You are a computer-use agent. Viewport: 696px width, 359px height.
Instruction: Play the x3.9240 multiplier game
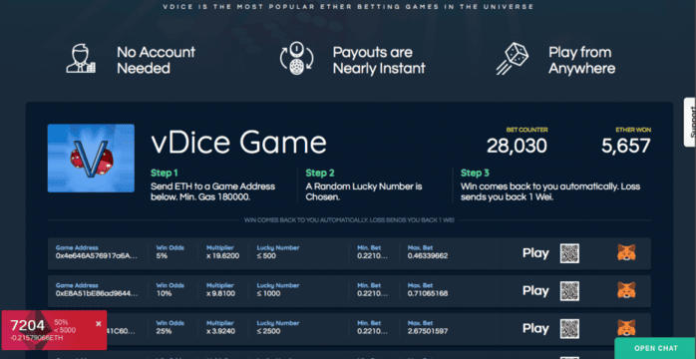coord(535,329)
